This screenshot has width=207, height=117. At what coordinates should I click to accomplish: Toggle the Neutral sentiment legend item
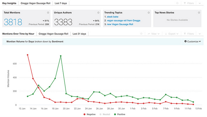click(x=105, y=114)
